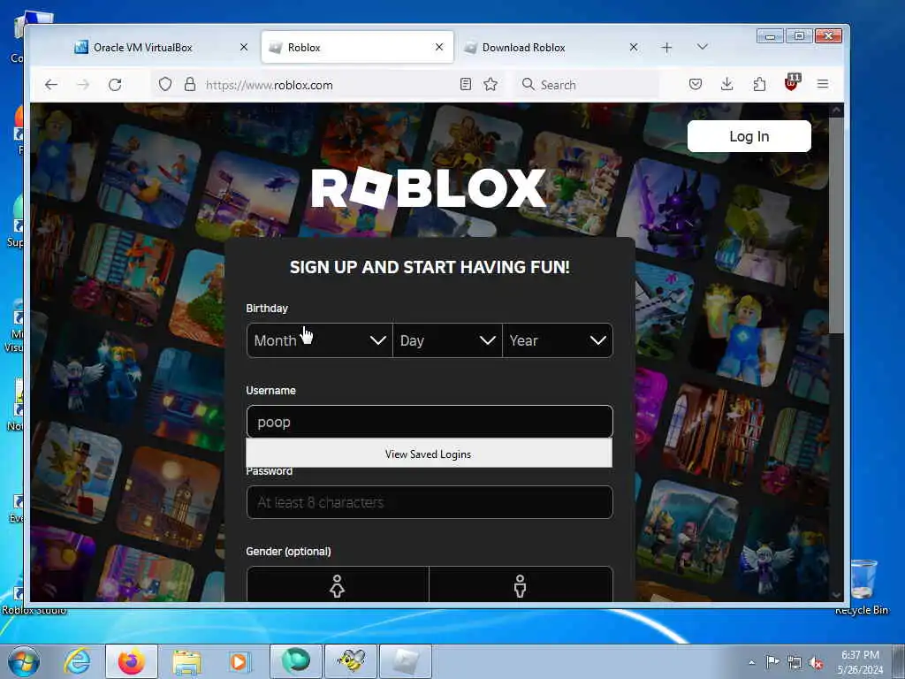Open the Pocket save icon

click(696, 85)
